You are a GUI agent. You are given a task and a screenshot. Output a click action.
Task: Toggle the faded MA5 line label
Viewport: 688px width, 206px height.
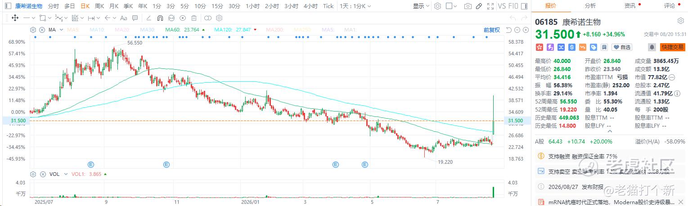tap(73, 30)
